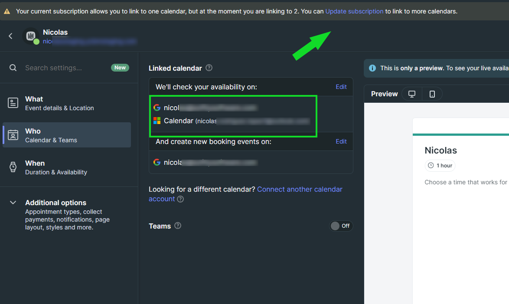Screen dimensions: 509x304
Task: Click help icon after Connect another calendar account
Action: 180,199
